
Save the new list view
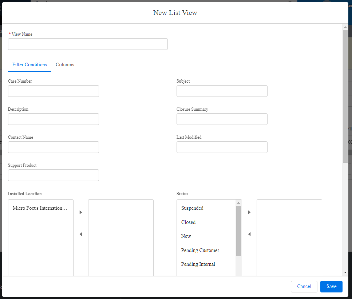[x=331, y=287]
